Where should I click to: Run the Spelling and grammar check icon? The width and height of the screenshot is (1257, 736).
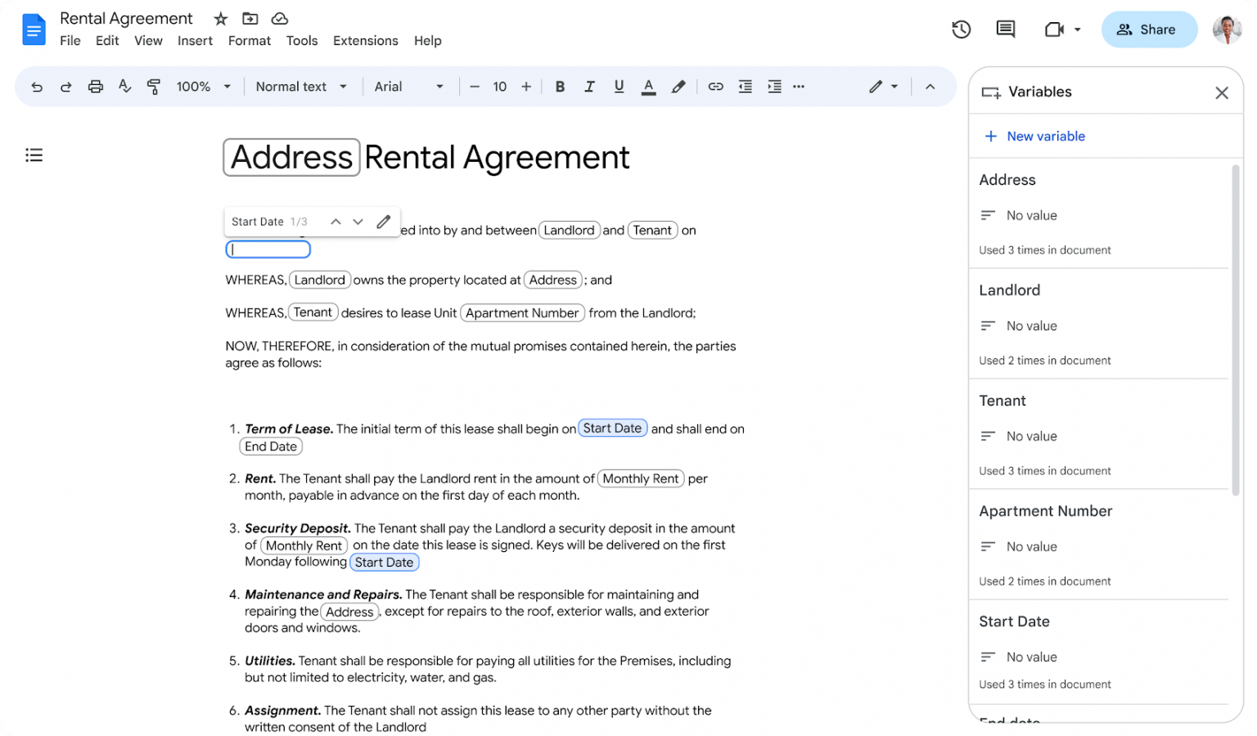pos(124,86)
